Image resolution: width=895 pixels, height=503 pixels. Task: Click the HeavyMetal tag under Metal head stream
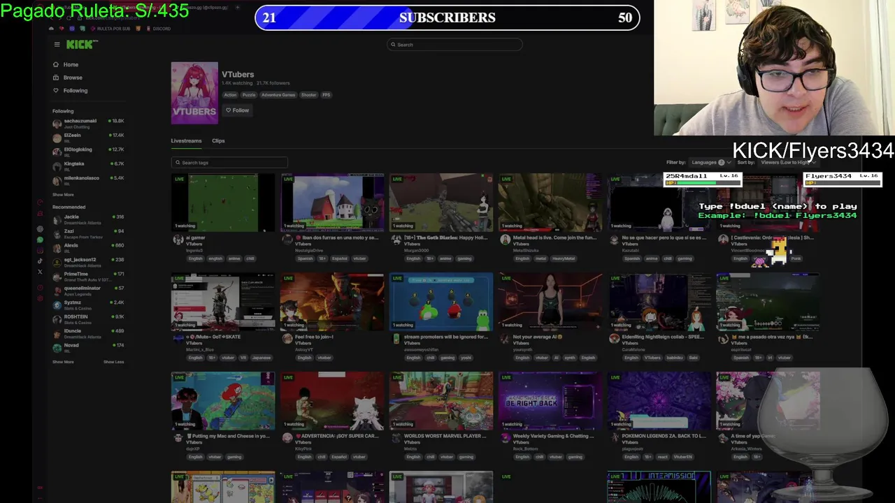[564, 258]
